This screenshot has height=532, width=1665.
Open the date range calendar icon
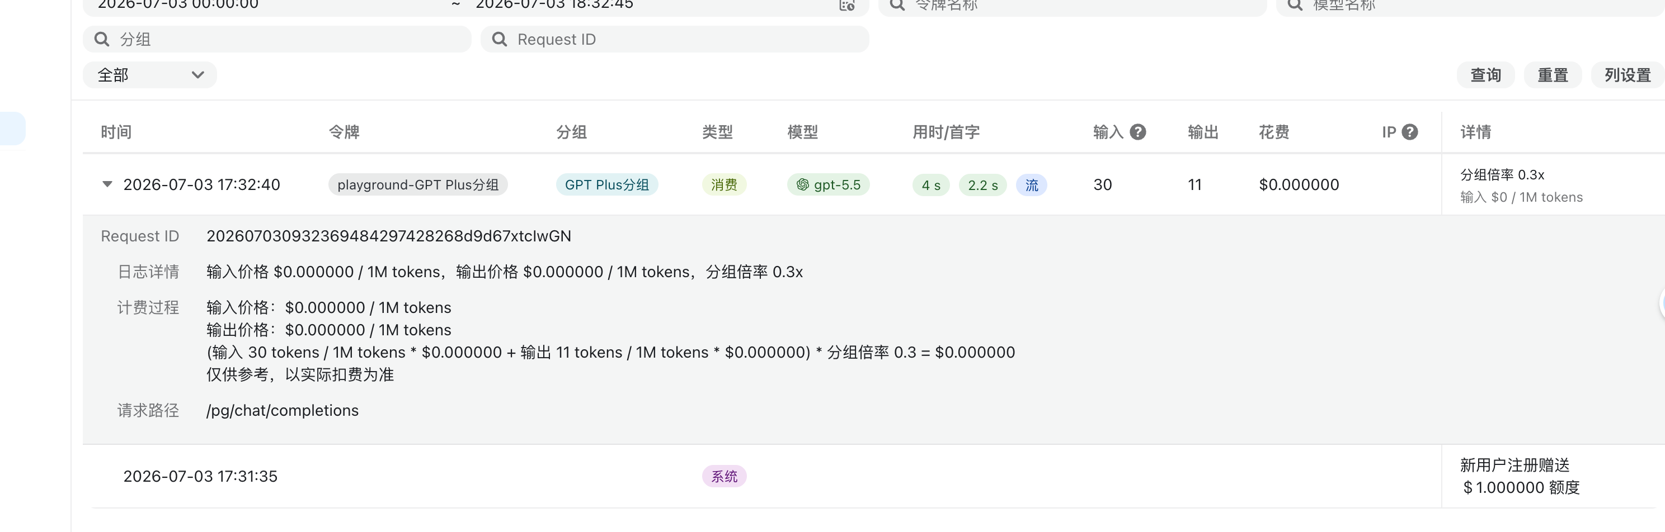(846, 5)
